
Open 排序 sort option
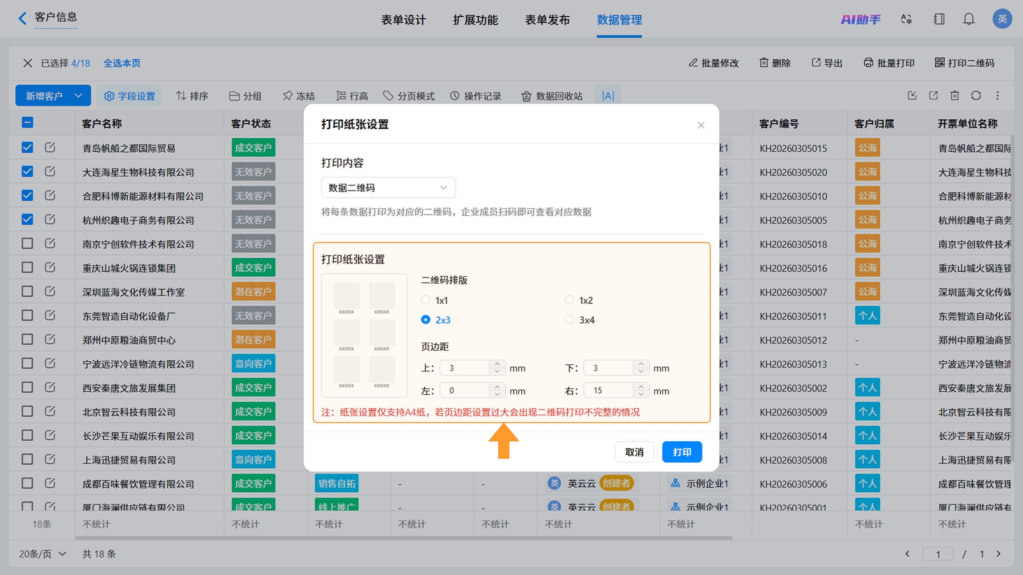192,96
